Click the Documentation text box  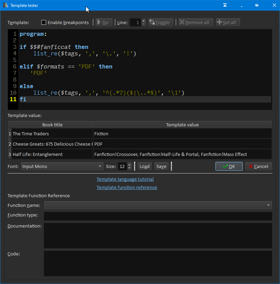[x=158, y=235]
